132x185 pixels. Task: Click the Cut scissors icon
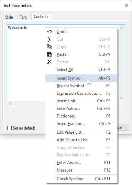tap(49, 39)
